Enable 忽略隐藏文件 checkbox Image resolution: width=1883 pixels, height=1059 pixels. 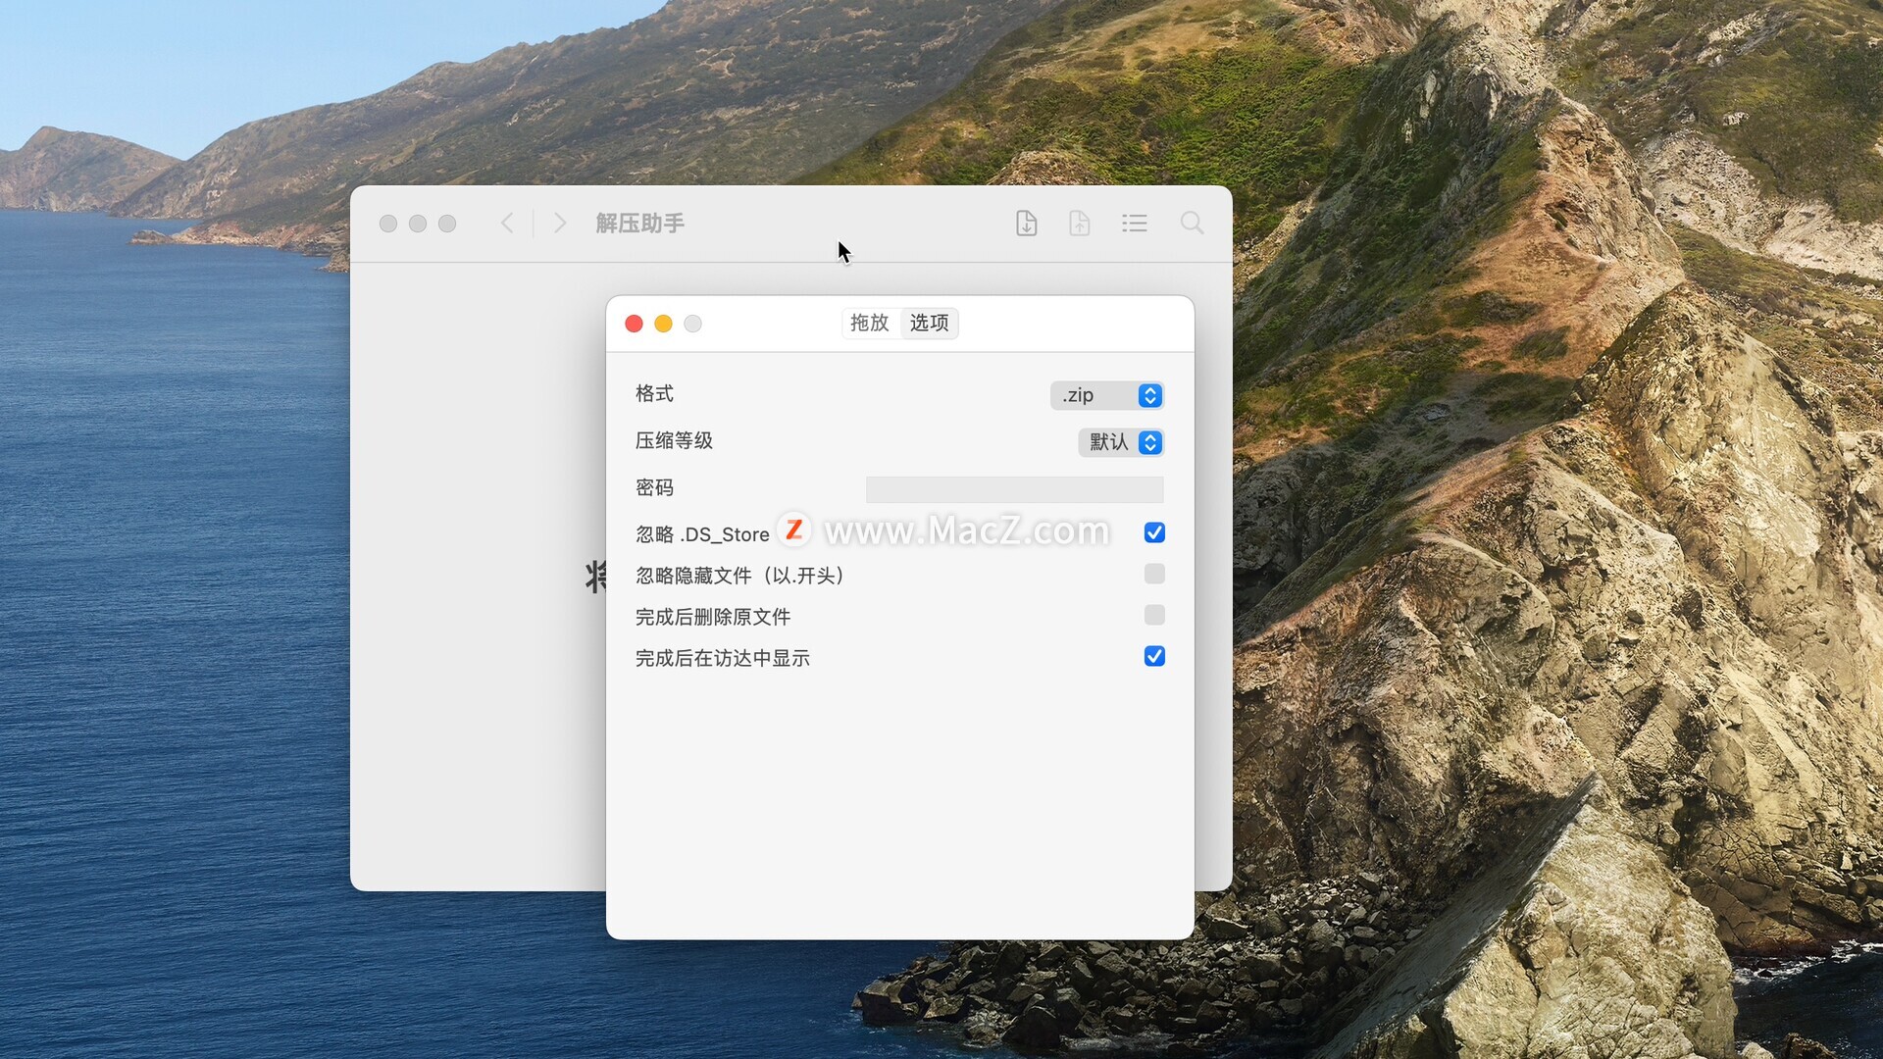1154,574
